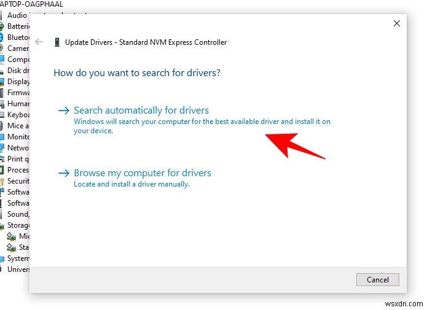Click the arrow icon beside Browse my computer
The height and width of the screenshot is (310, 430).
pos(64,173)
